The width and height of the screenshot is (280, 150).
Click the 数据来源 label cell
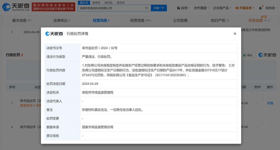[62, 127]
